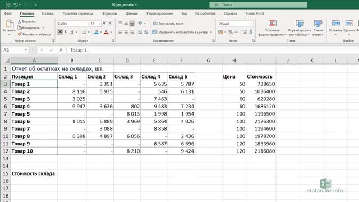Click the decrease indent icon
The image size is (359, 202).
coord(140,32)
